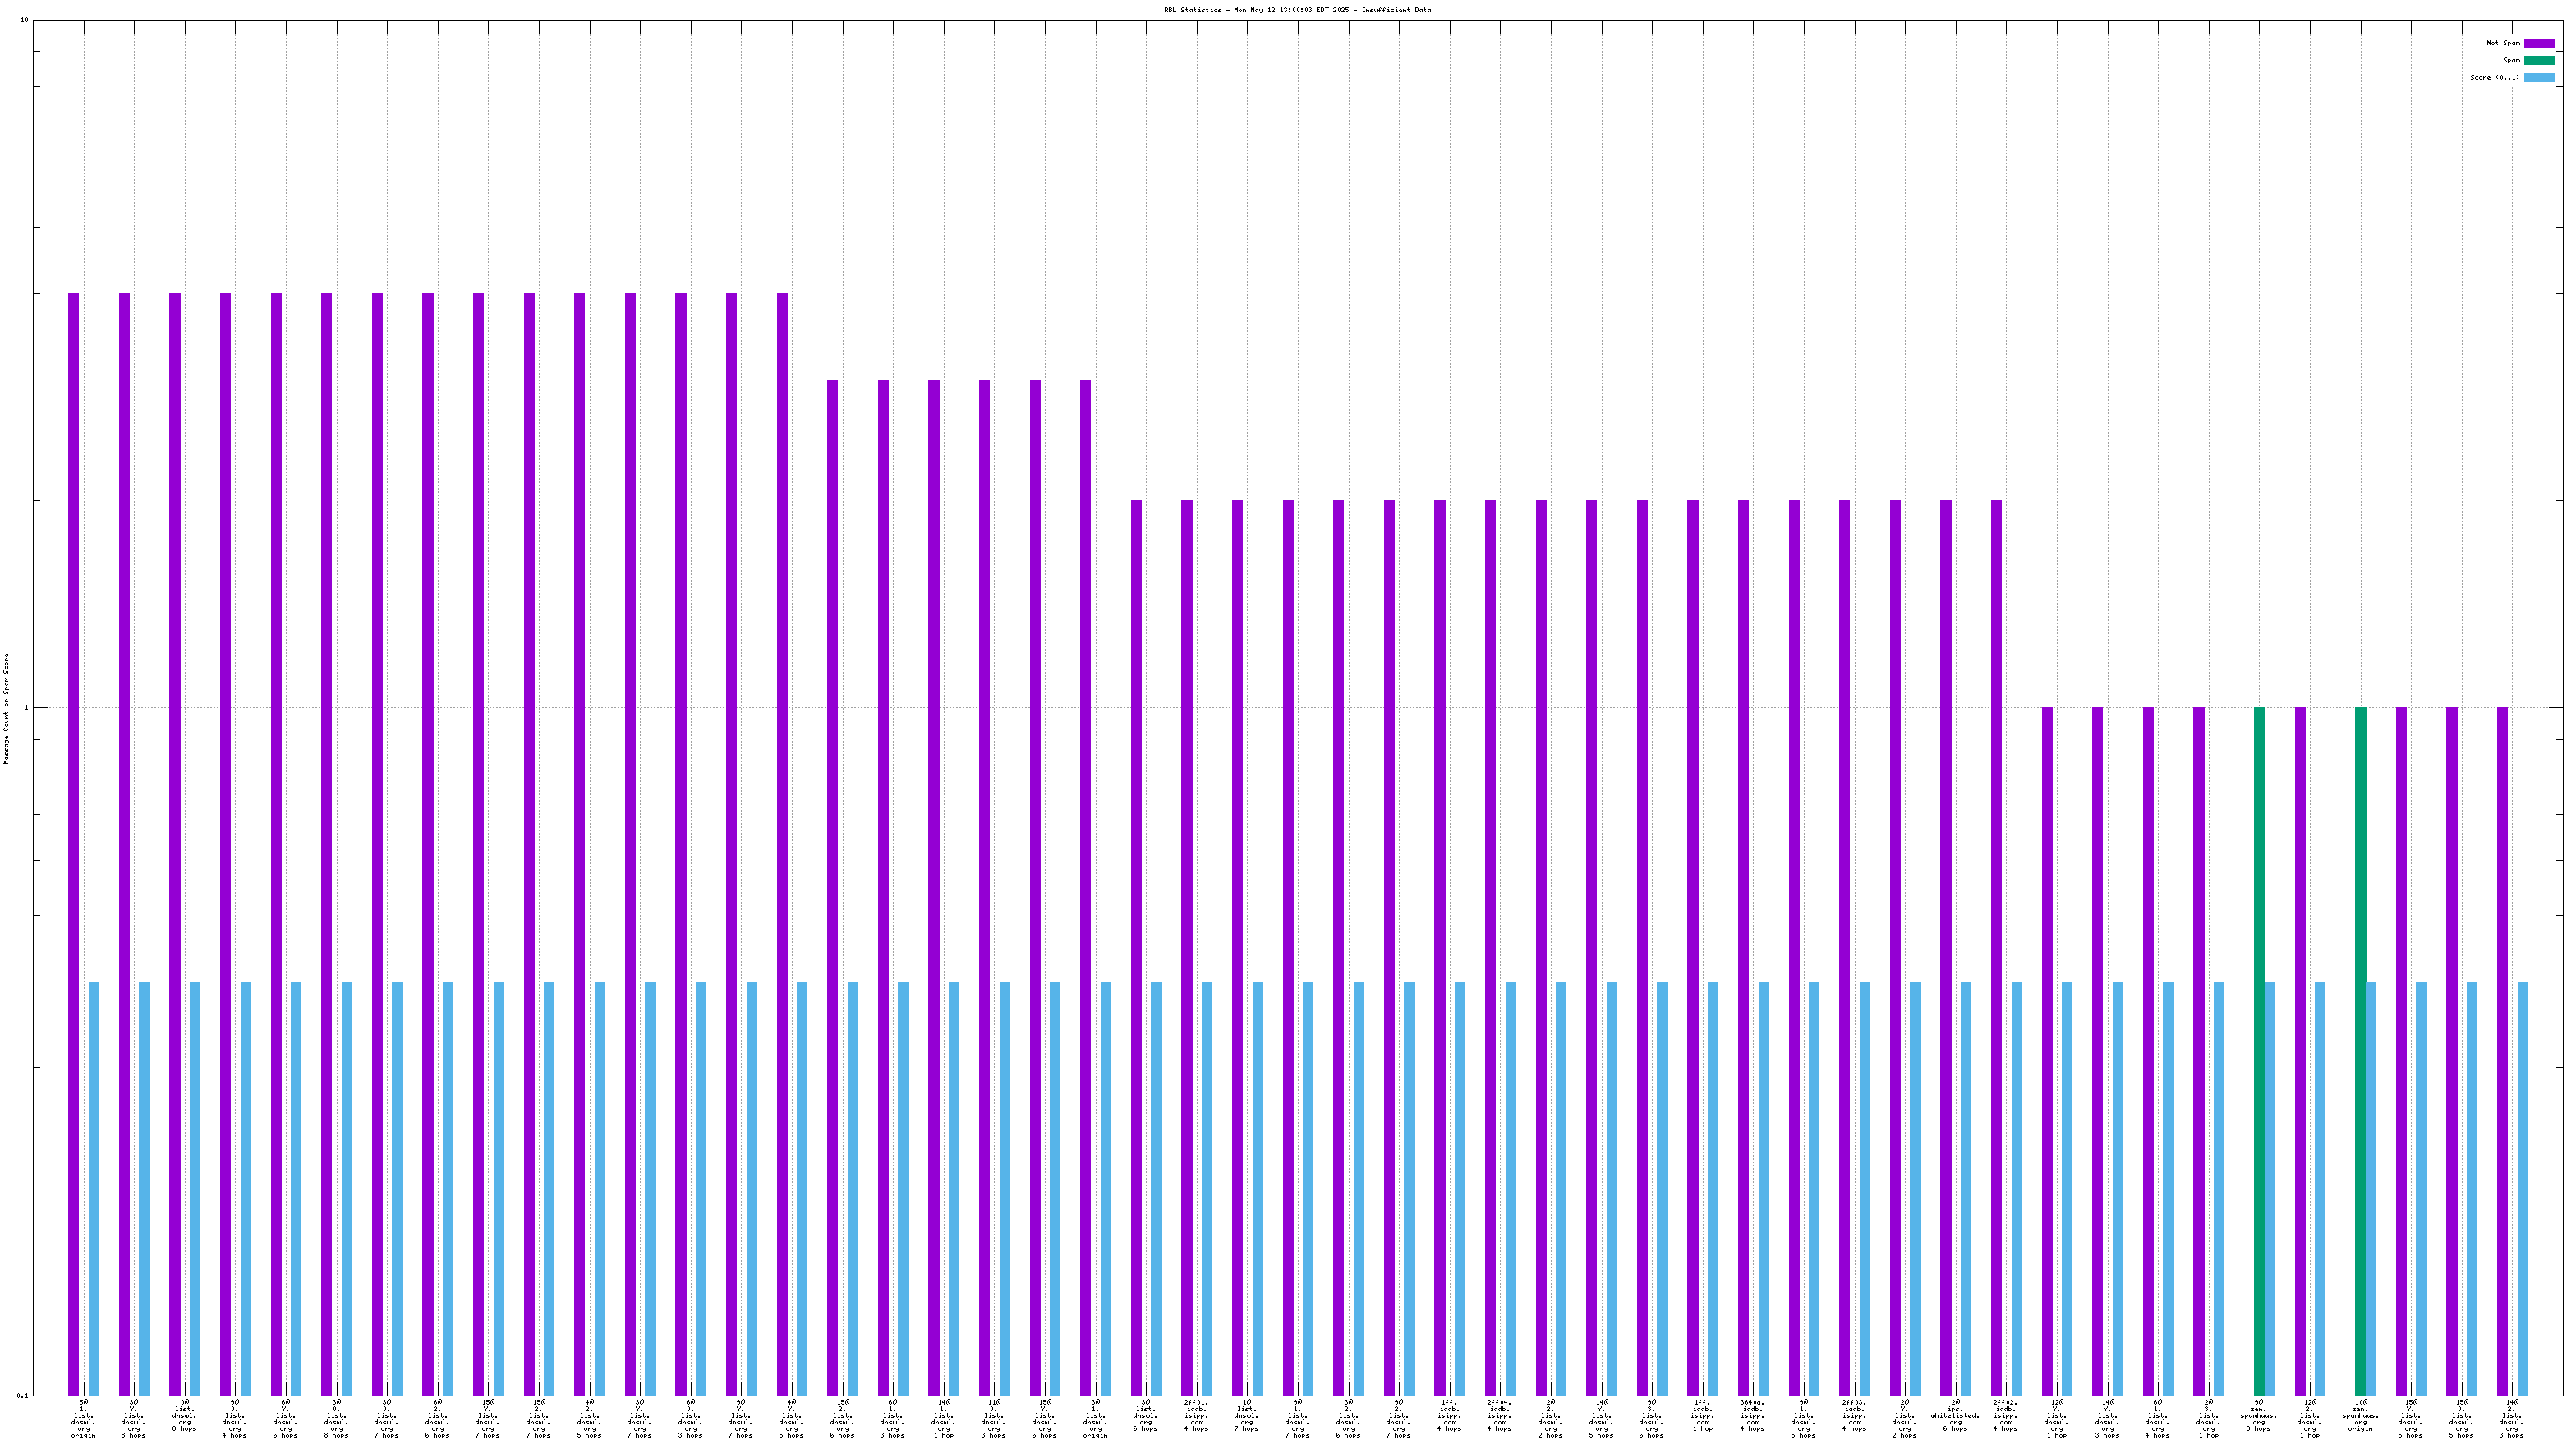Click the 3640a.iadb.isipp.com x-axis label
2576x1449 pixels.
click(x=1752, y=1418)
